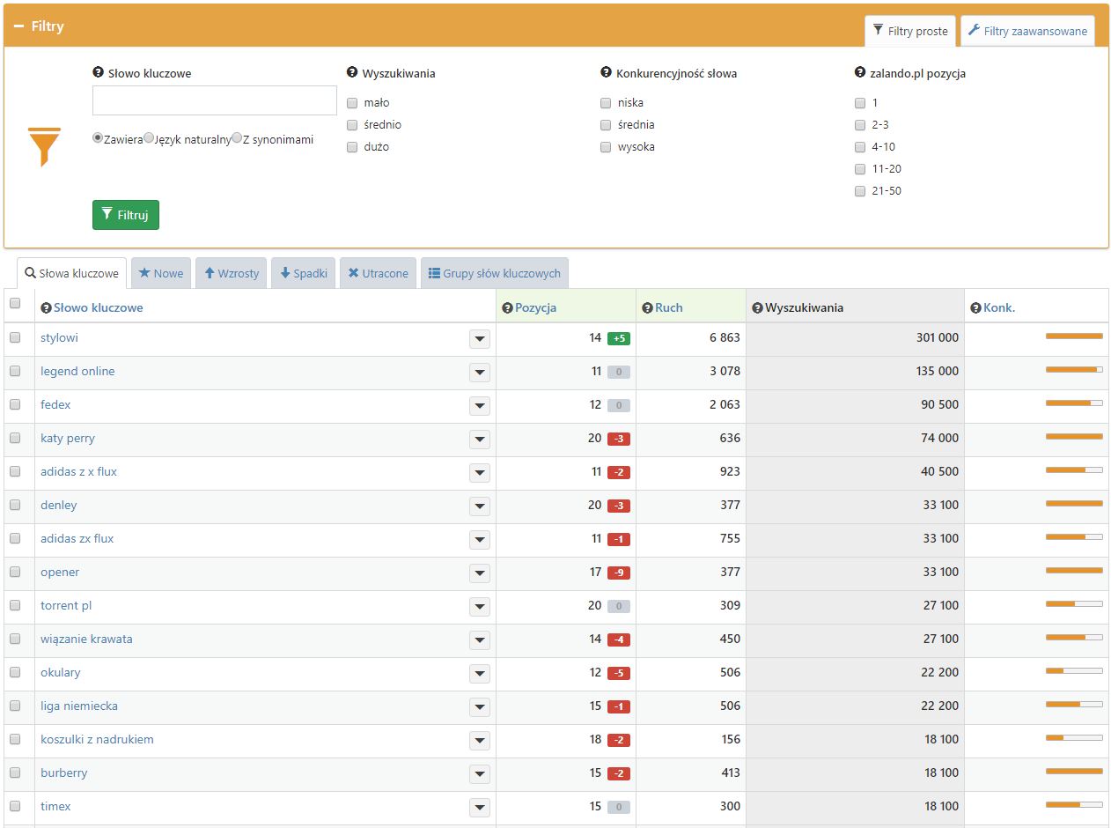1111x828 pixels.
Task: Click the -1 change badge for liga niemiecka
Action: [619, 706]
